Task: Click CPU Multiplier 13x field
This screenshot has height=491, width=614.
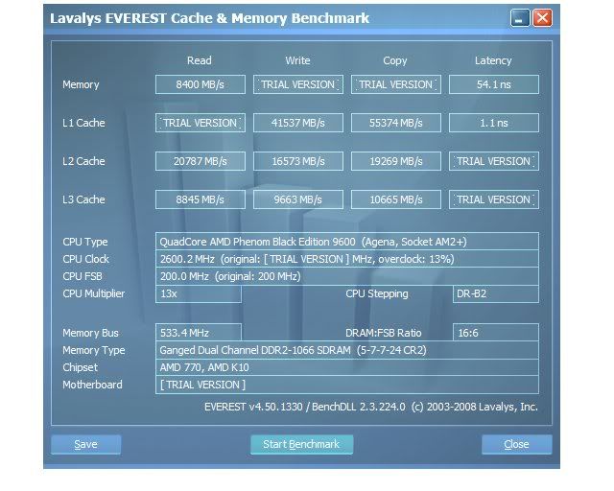Action: 199,293
